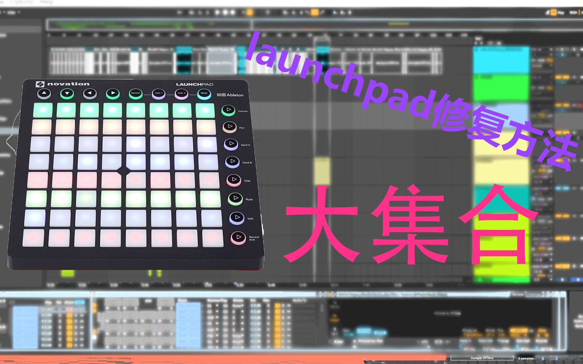Click the '3 samples' status text

(526, 358)
